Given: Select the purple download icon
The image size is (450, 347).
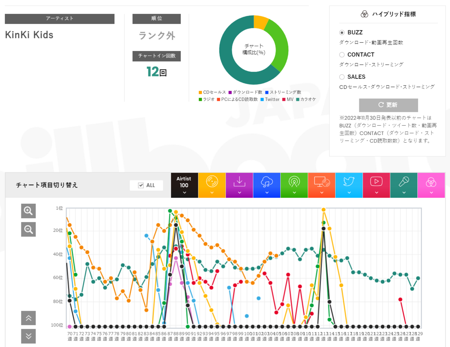Looking at the screenshot, I should (239, 182).
